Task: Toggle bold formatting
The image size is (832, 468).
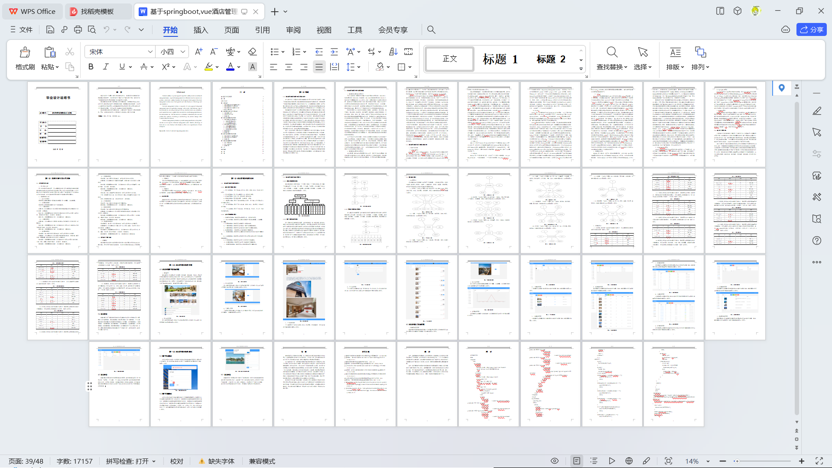Action: [91, 67]
